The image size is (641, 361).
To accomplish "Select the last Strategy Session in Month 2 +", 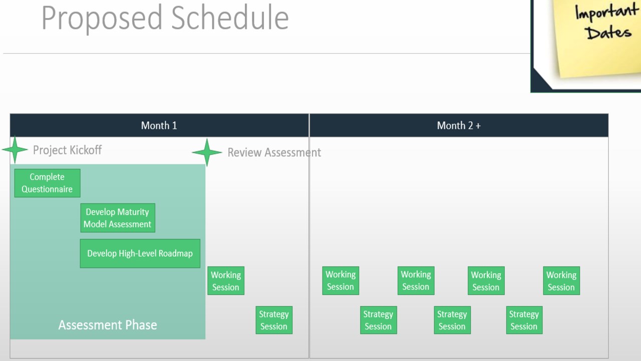I will pyautogui.click(x=524, y=320).
